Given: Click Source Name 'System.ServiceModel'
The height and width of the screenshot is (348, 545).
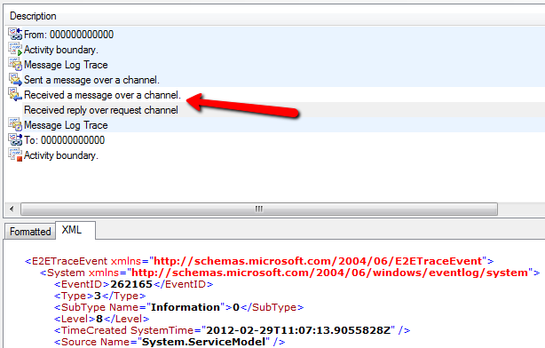Looking at the screenshot, I should 203,342.
